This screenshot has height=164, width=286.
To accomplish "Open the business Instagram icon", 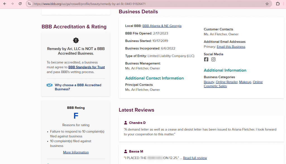I will pyautogui.click(x=213, y=59).
